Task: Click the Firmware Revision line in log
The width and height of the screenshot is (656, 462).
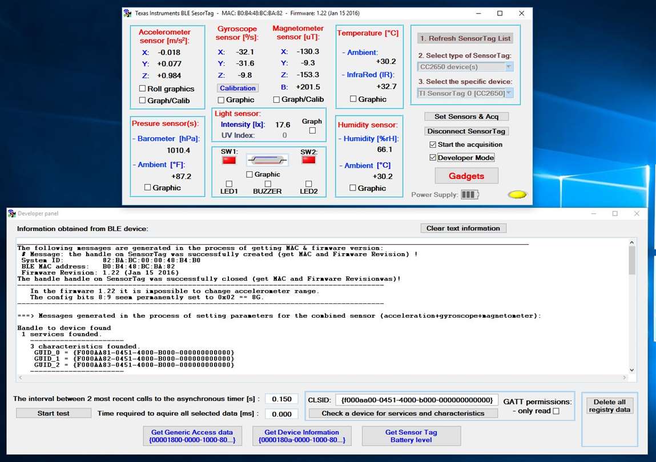Action: pyautogui.click(x=100, y=273)
